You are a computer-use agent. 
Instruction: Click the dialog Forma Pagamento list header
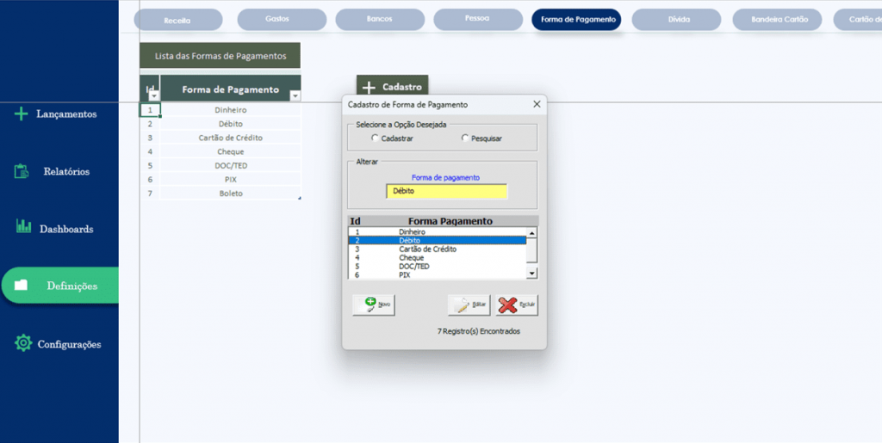click(450, 221)
